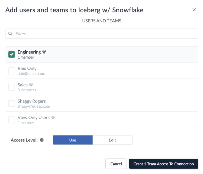Close the add users dialog
Image resolution: width=203 pixels, height=174 pixels.
194,10
